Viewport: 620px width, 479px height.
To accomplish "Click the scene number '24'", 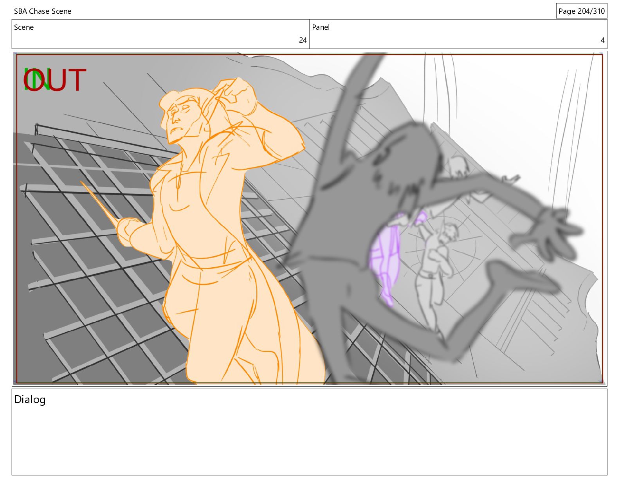I will (303, 40).
